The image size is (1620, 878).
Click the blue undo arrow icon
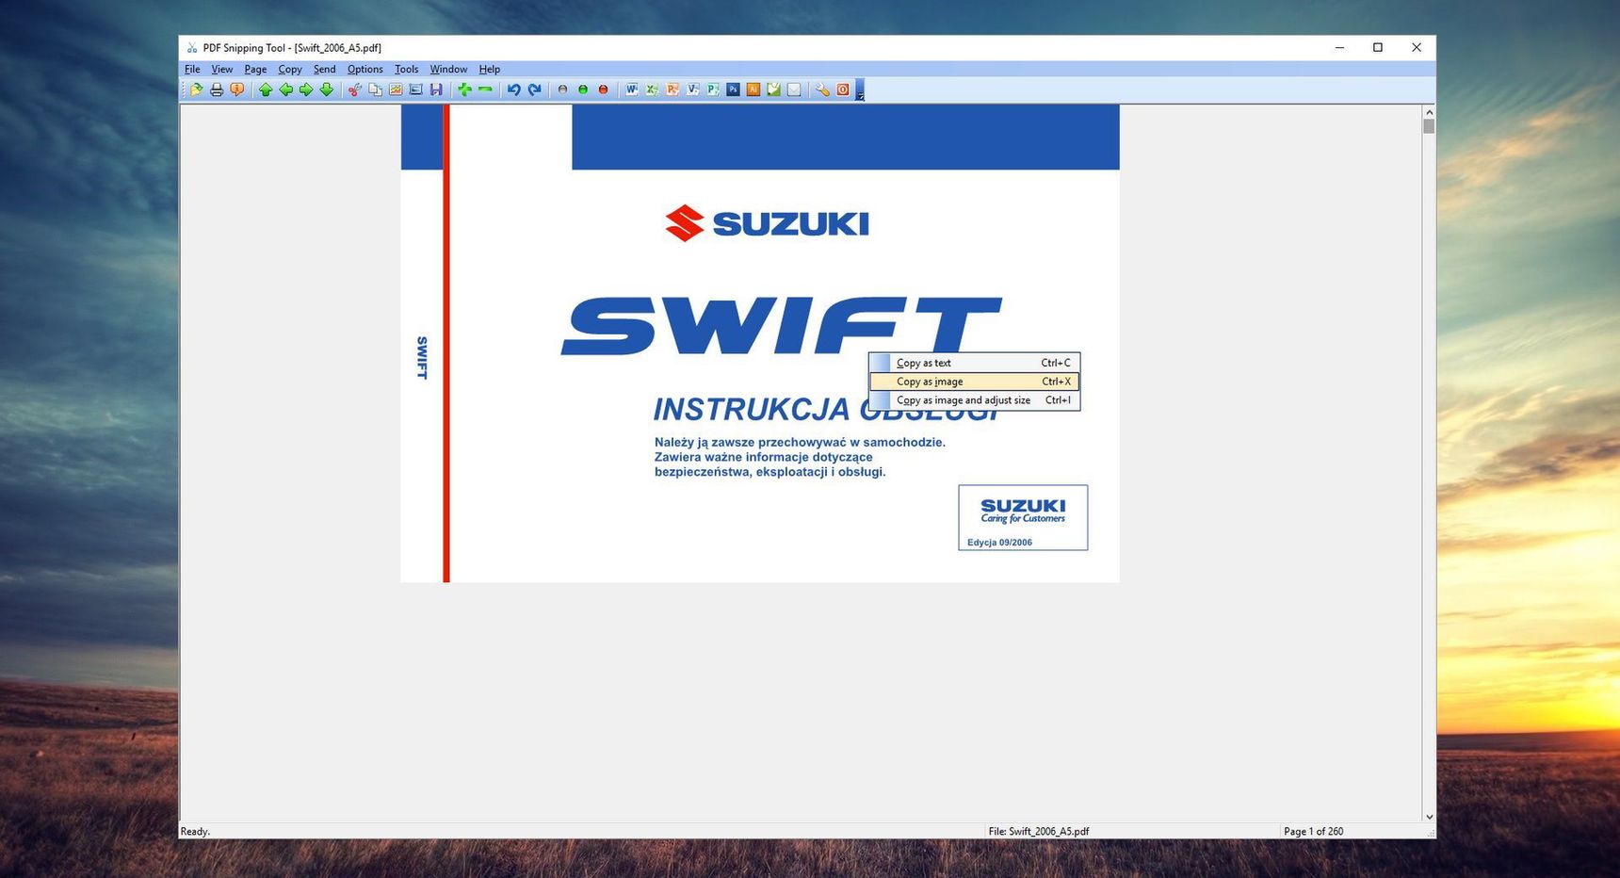tap(513, 89)
